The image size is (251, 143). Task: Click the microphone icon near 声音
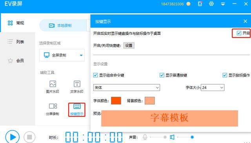click(145, 137)
